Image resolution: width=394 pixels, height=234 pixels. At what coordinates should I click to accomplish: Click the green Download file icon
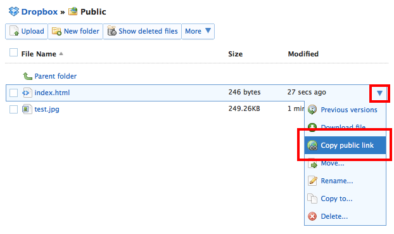312,127
